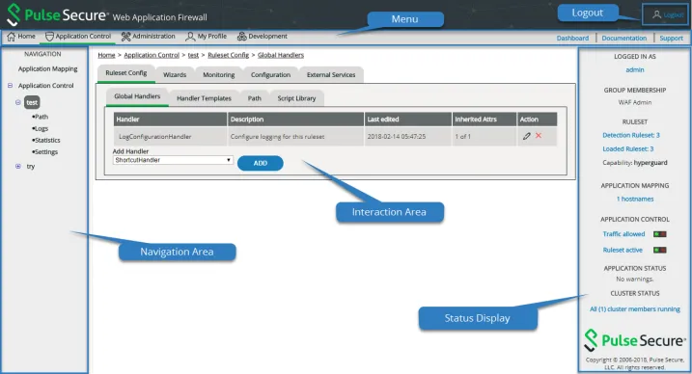This screenshot has height=374, width=692.
Task: Open the Application Control menu
Action: pyautogui.click(x=78, y=37)
